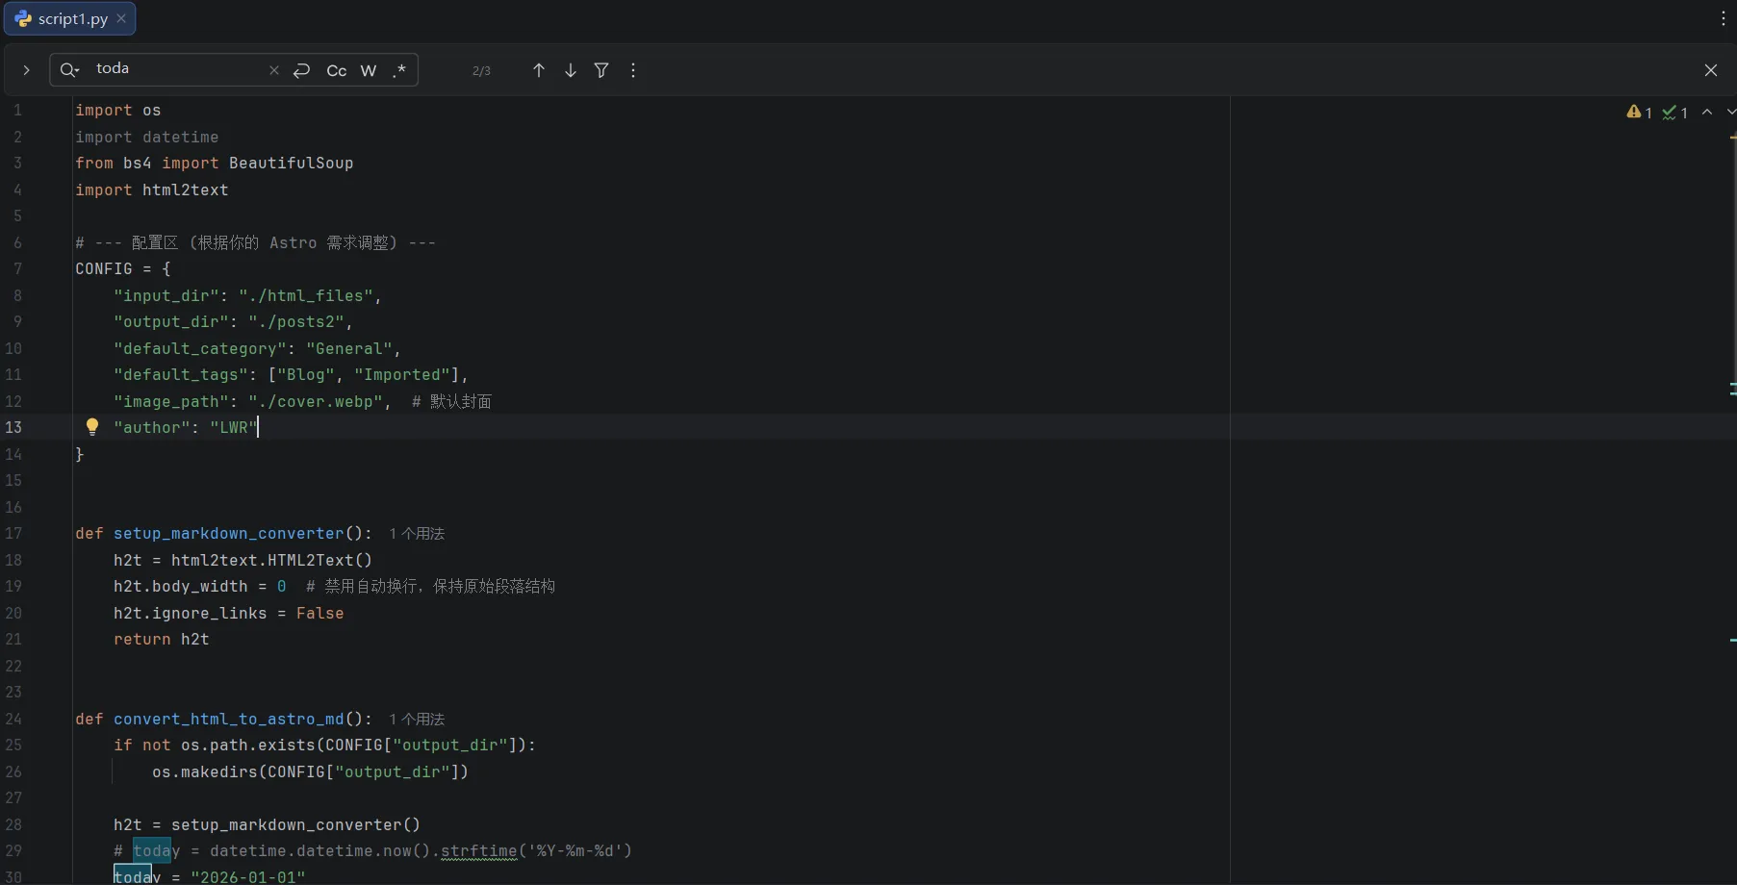Open the search filter funnel icon
Screen dimensions: 1737x885
601,70
